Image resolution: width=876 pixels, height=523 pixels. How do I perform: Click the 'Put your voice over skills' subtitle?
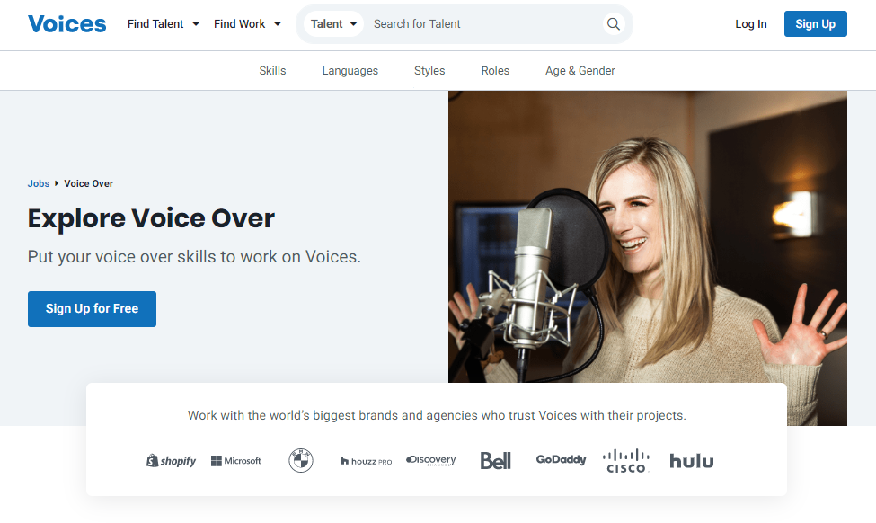coord(194,257)
